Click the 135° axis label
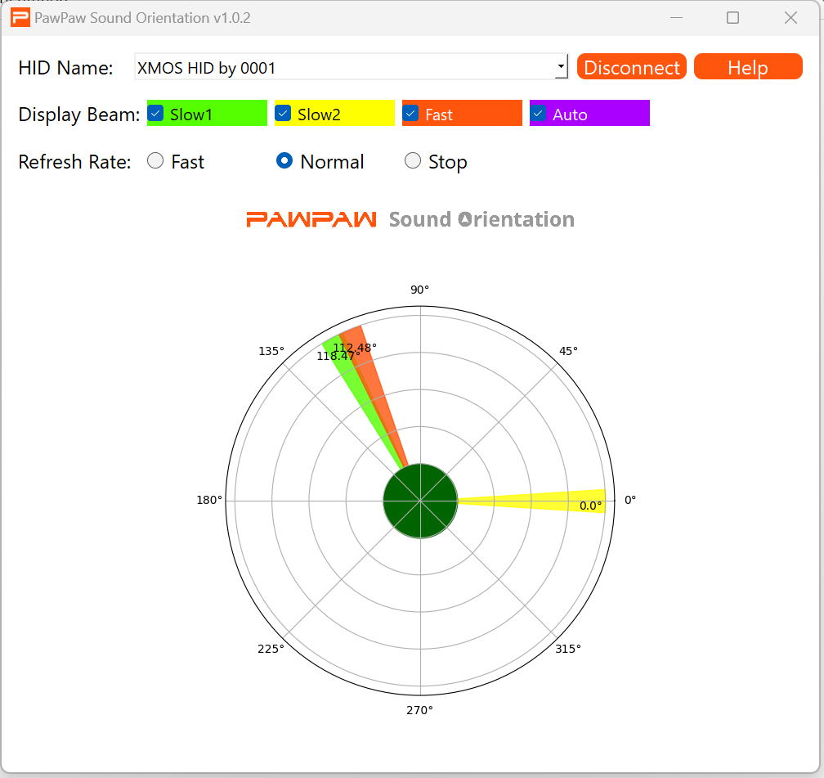The height and width of the screenshot is (778, 824). [271, 352]
